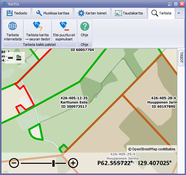Image resolution: width=186 pixels, height=175 pixels.
Task: Click the OpenStreetMap contributors link
Action: pyautogui.click(x=152, y=149)
